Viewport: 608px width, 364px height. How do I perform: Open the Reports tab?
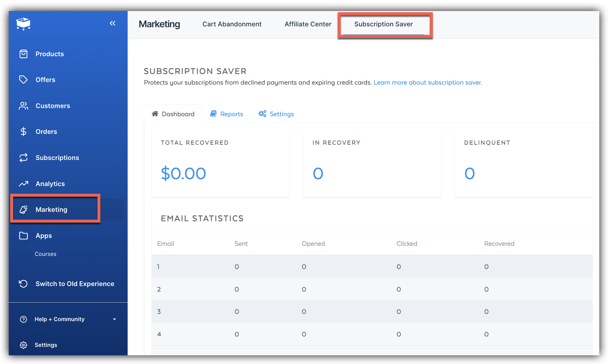[227, 114]
